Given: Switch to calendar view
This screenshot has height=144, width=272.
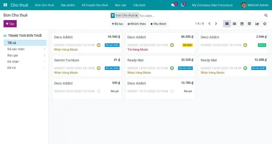Looking at the screenshot, I should click(242, 24).
